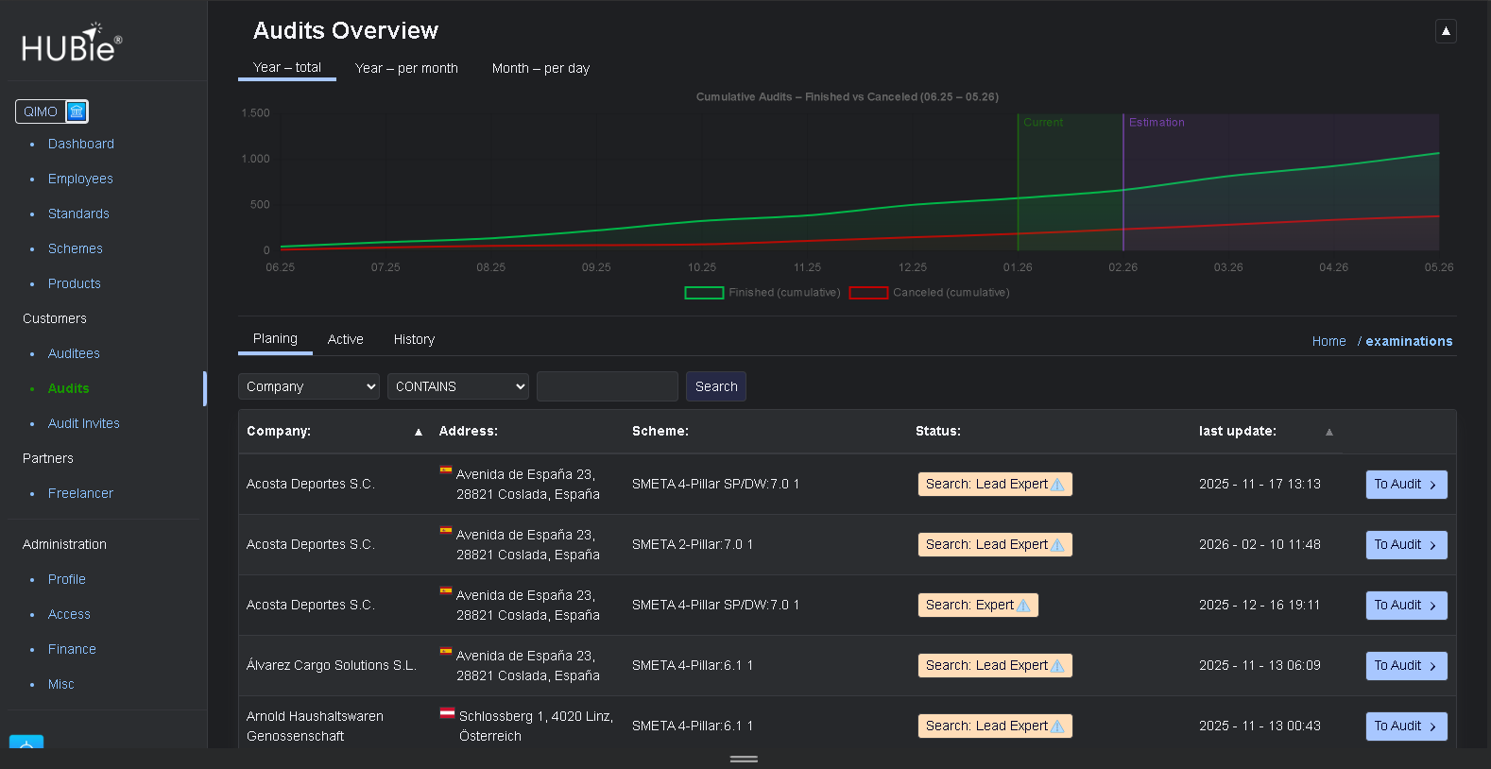The width and height of the screenshot is (1491, 769).
Task: Open the Company filter field dropdown
Action: [x=308, y=386]
